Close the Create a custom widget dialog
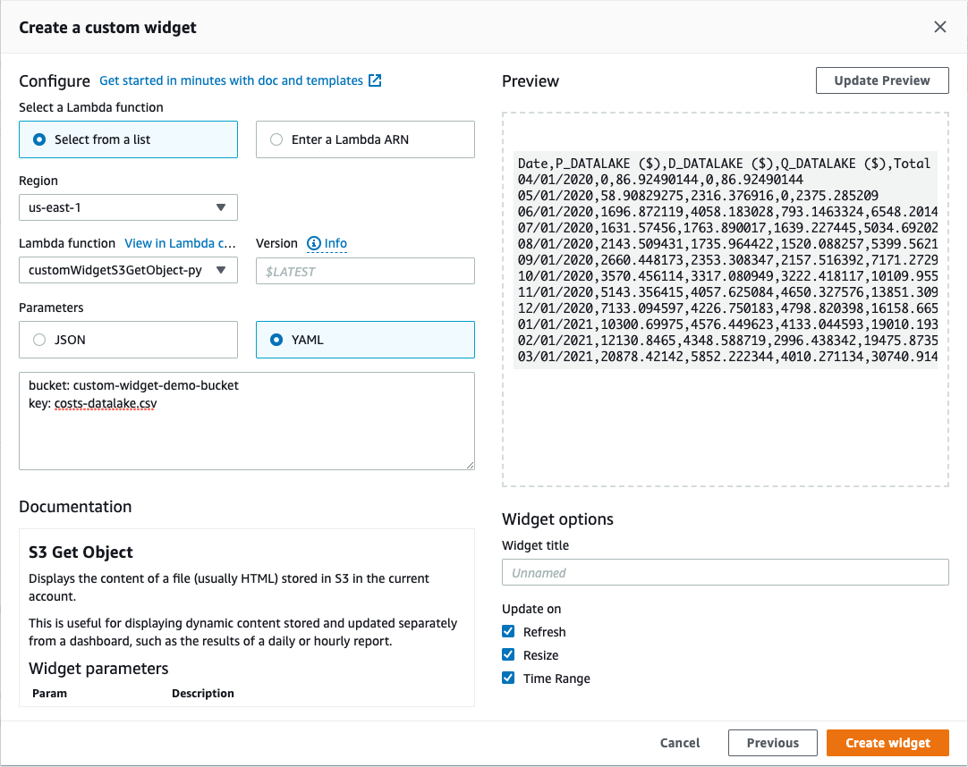Viewport: 968px width, 767px height. (x=940, y=27)
